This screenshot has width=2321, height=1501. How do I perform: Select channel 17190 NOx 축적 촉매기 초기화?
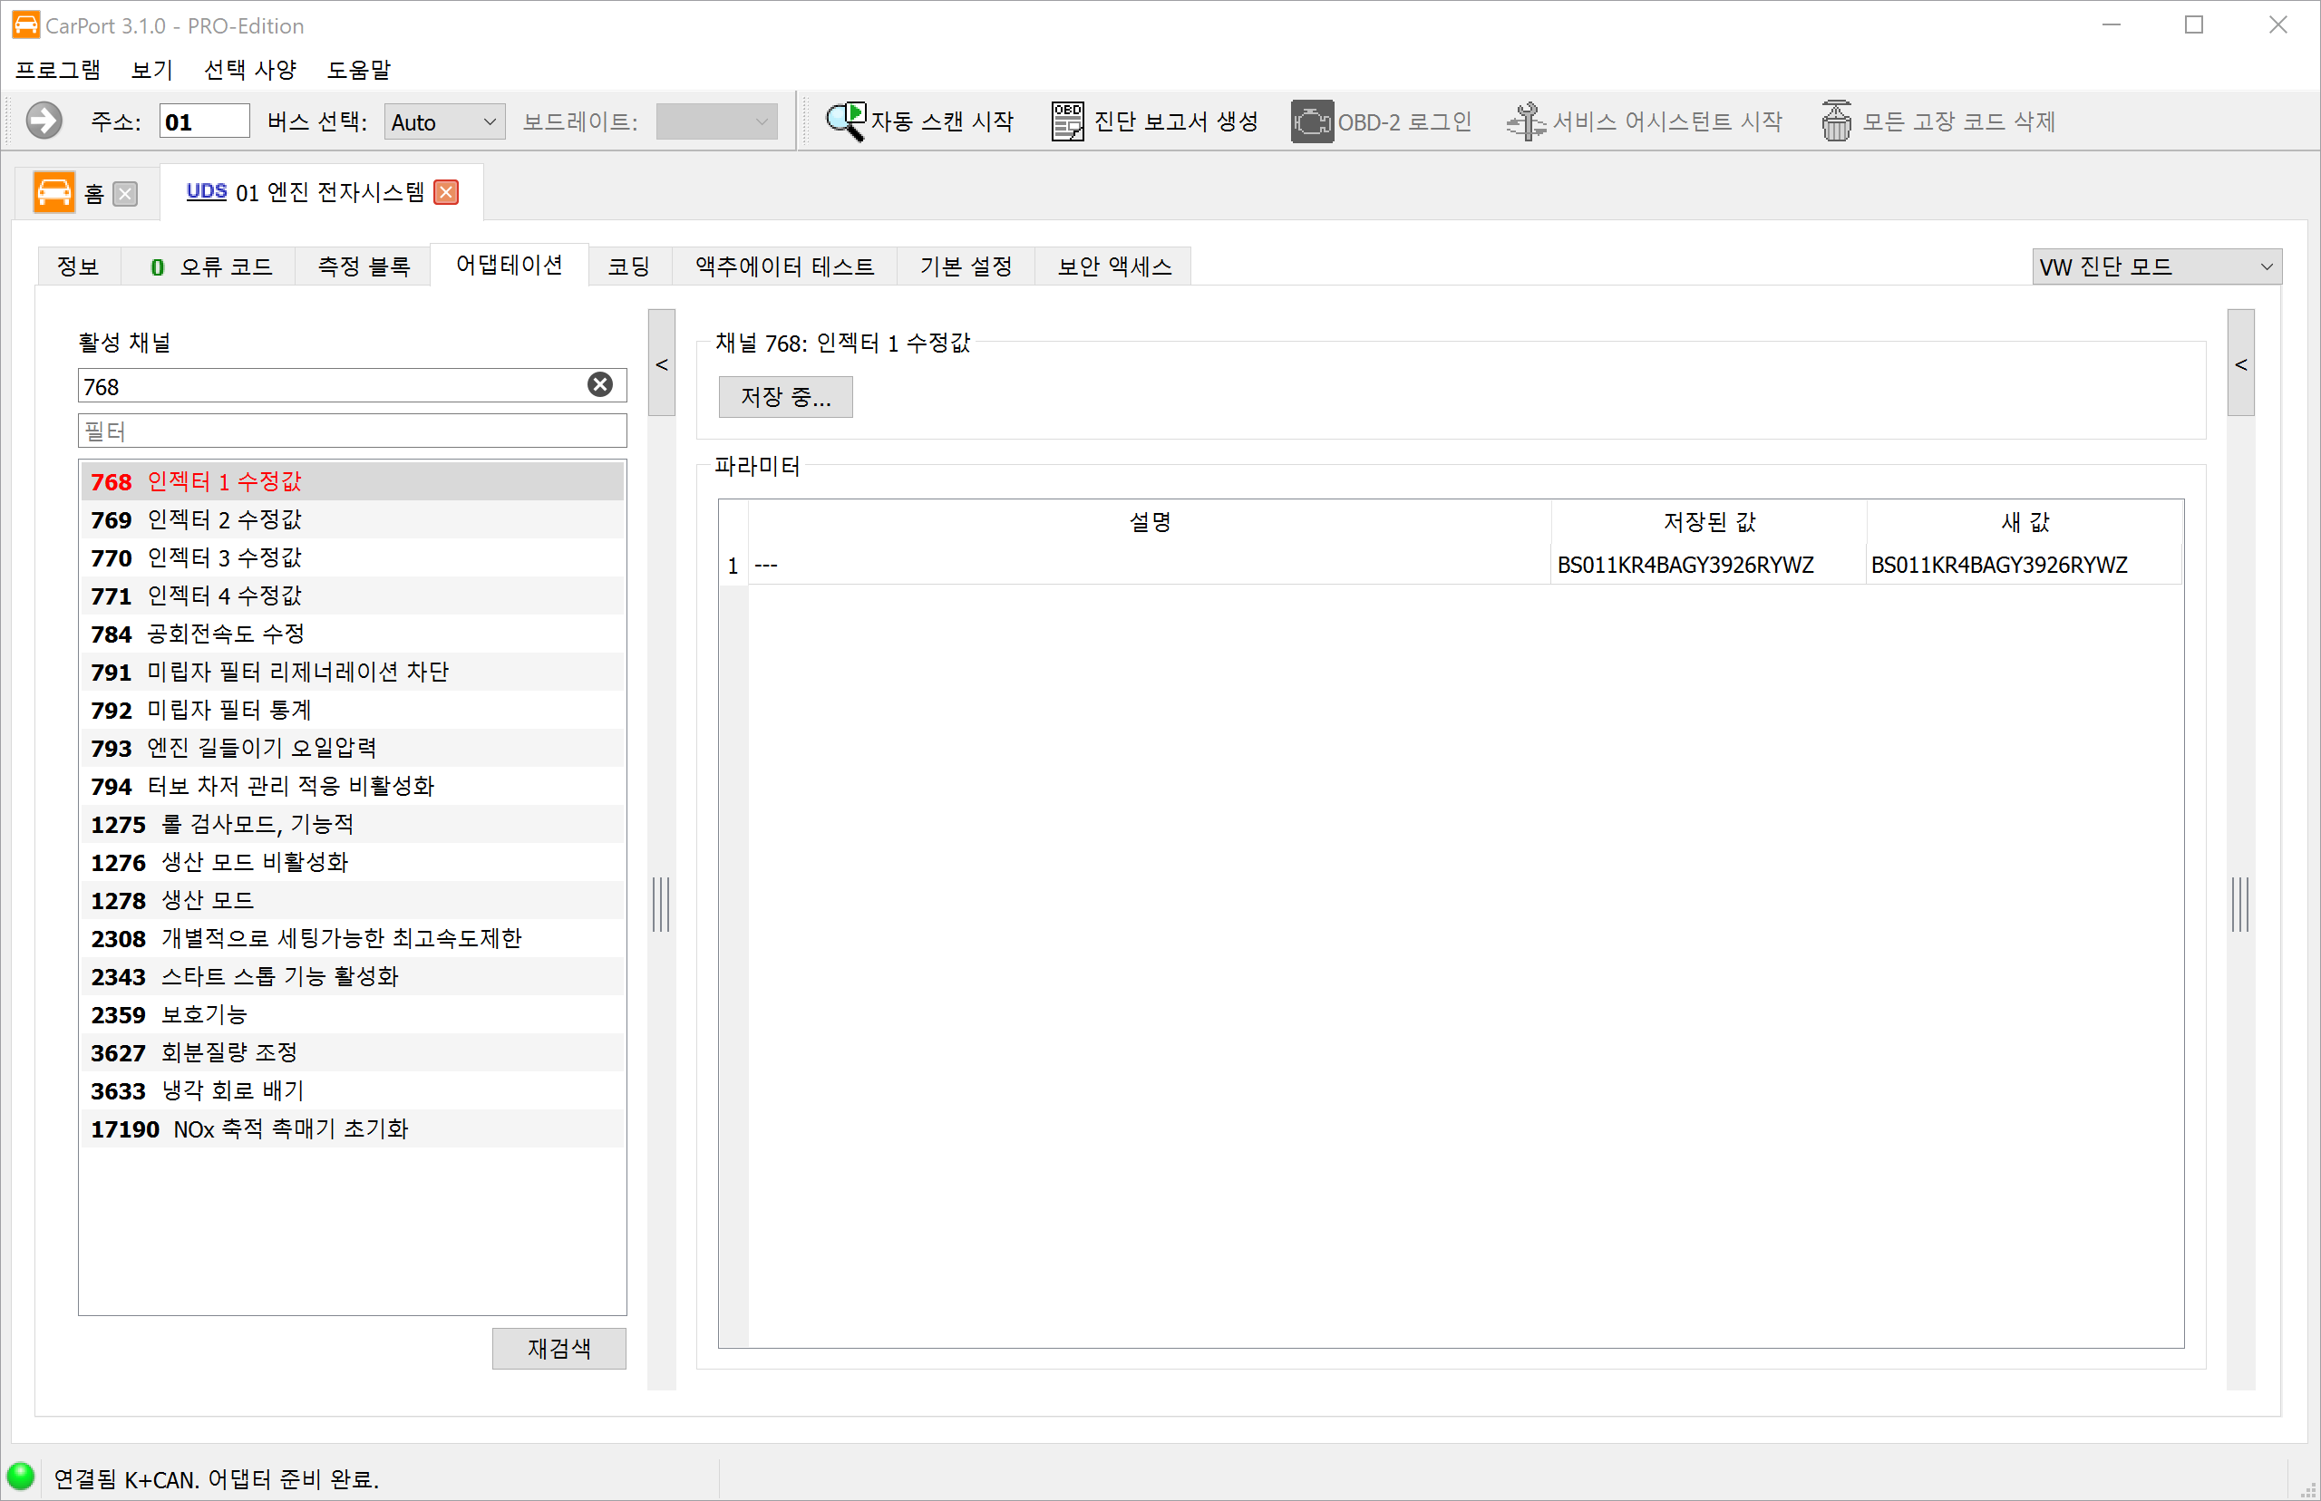coord(352,1128)
